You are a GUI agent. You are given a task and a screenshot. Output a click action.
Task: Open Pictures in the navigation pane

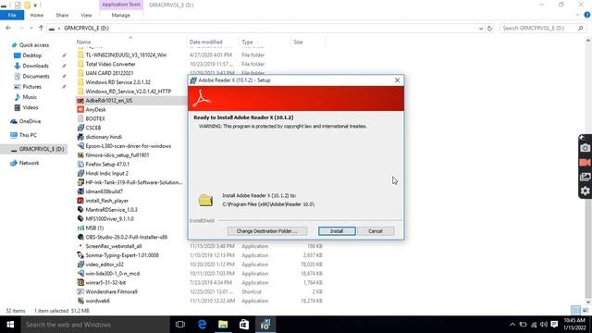[x=31, y=87]
